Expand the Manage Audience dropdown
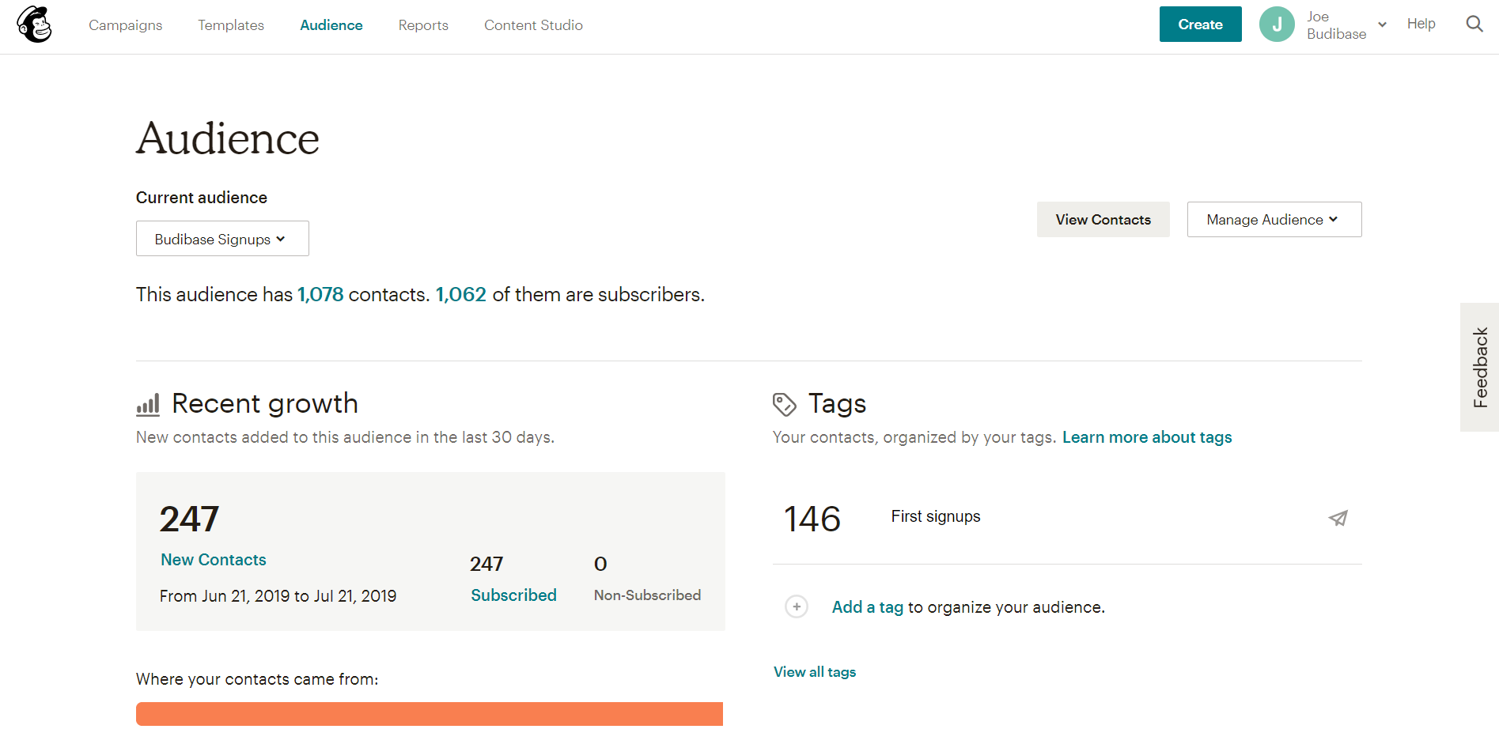 [x=1274, y=219]
